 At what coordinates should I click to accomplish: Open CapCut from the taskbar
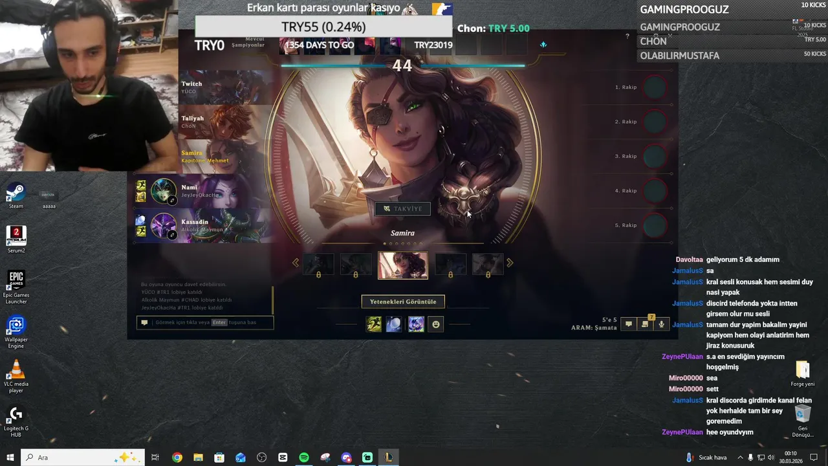tap(283, 458)
